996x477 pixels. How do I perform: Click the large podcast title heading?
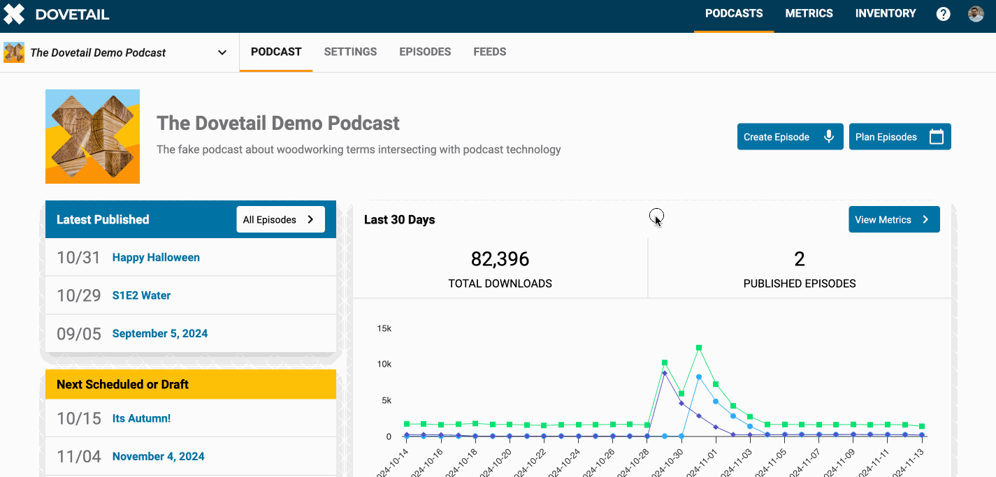click(278, 123)
